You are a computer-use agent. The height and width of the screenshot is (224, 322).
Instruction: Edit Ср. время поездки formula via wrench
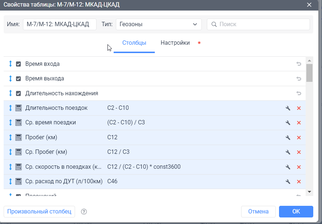[288, 123]
